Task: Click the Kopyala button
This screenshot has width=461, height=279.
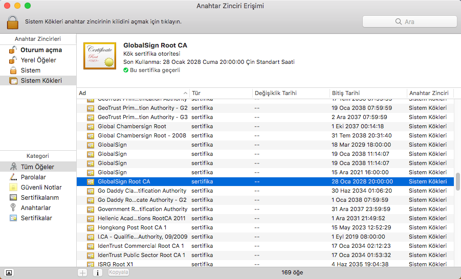Action: point(119,272)
